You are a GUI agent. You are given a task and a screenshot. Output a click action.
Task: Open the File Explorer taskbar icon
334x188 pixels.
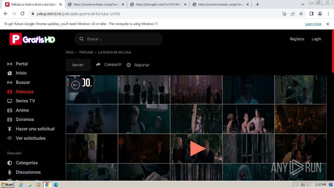tap(29, 185)
